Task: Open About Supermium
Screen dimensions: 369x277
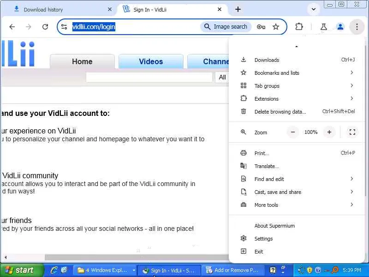Action: (x=297, y=226)
